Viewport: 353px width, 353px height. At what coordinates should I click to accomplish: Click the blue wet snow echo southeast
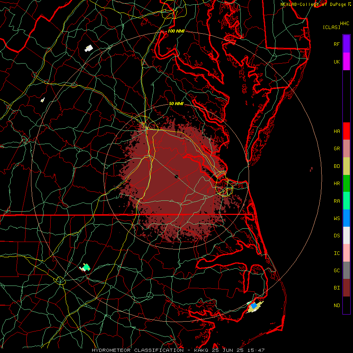[254, 306]
